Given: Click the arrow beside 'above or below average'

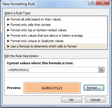Looking at the screenshot, I should tap(8, 36).
